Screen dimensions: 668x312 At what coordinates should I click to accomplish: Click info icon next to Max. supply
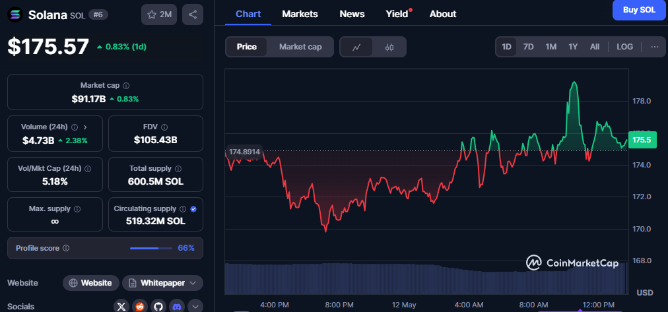(77, 209)
